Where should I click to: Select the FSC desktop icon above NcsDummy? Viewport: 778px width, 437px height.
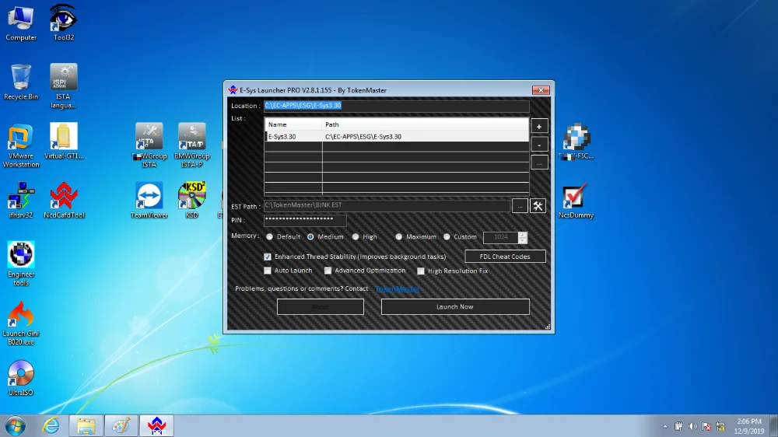click(576, 142)
